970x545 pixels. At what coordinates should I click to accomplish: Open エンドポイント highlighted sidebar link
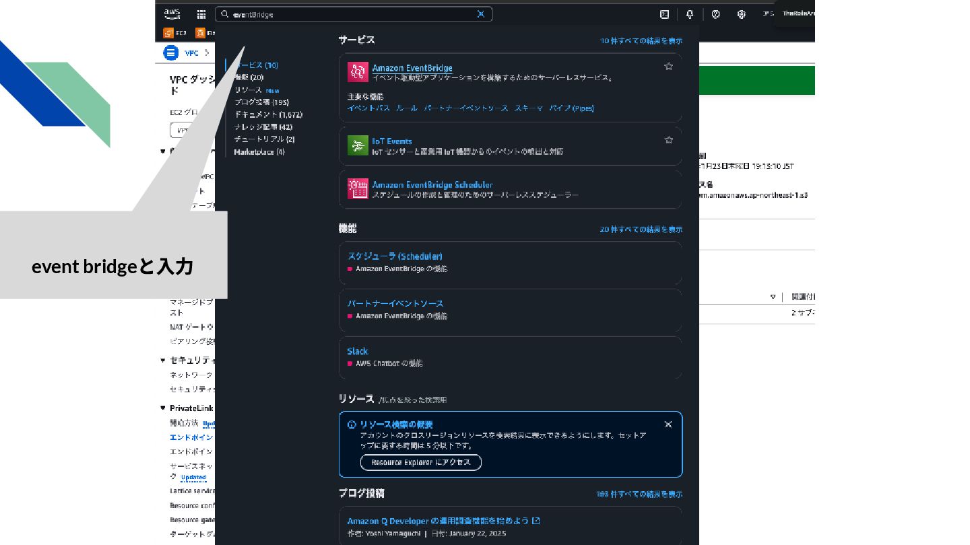tap(192, 437)
